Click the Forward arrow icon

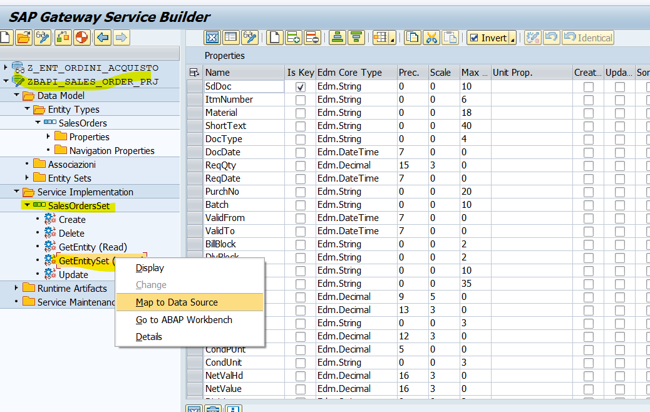click(x=121, y=38)
